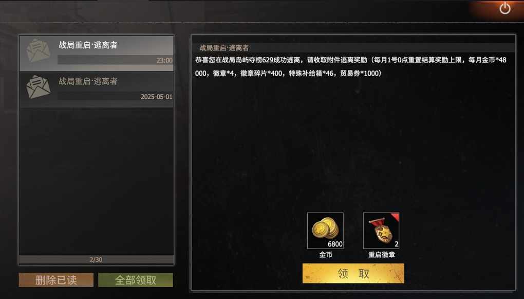This screenshot has width=524, height=299.
Task: Open the mail dated 2025-05-01
Action: pyautogui.click(x=96, y=90)
